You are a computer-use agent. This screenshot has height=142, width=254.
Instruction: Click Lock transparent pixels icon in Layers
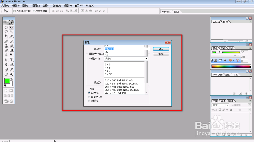[x=220, y=110]
